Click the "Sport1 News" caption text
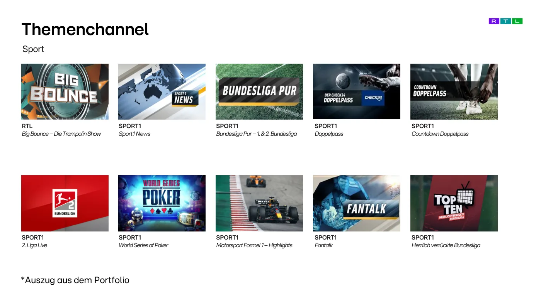This screenshot has width=541, height=304. tap(134, 134)
